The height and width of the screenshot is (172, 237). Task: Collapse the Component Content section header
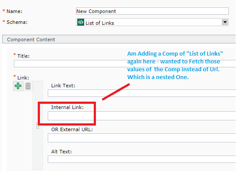click(119, 40)
